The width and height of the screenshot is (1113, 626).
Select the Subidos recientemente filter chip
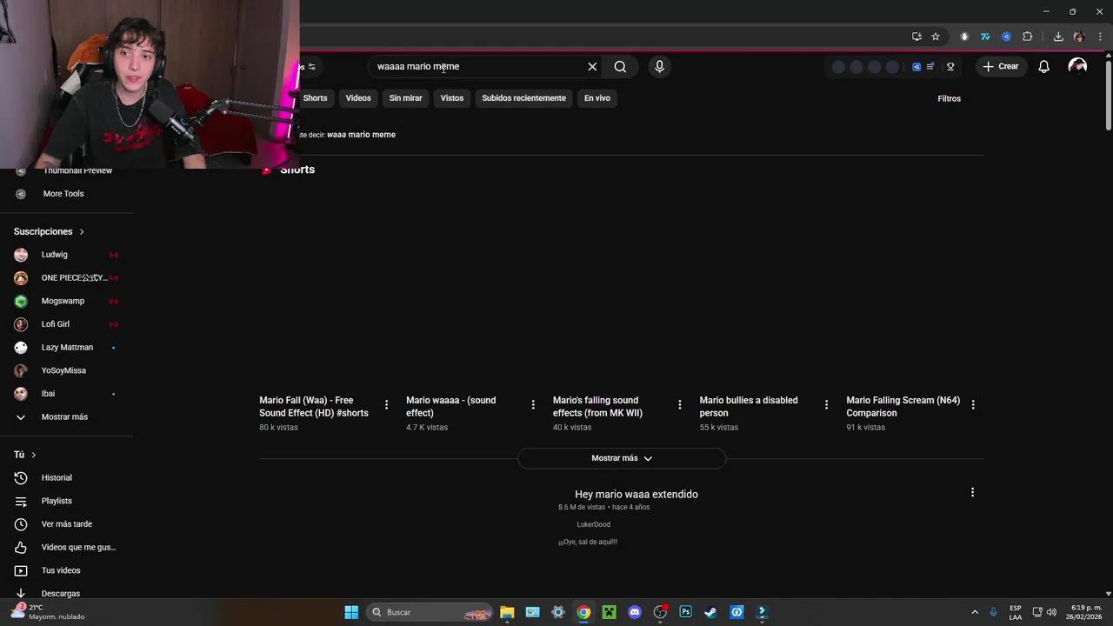(x=523, y=98)
